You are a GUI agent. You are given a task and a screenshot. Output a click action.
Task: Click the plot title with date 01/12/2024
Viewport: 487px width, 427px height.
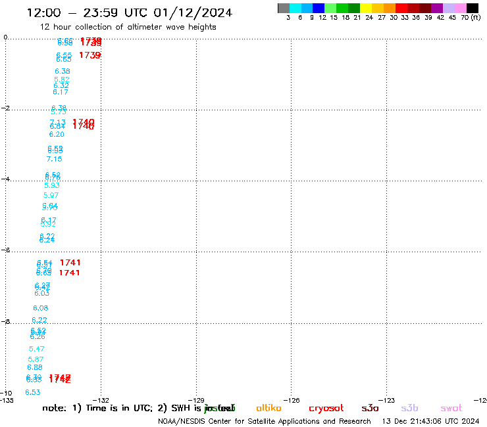coord(130,13)
